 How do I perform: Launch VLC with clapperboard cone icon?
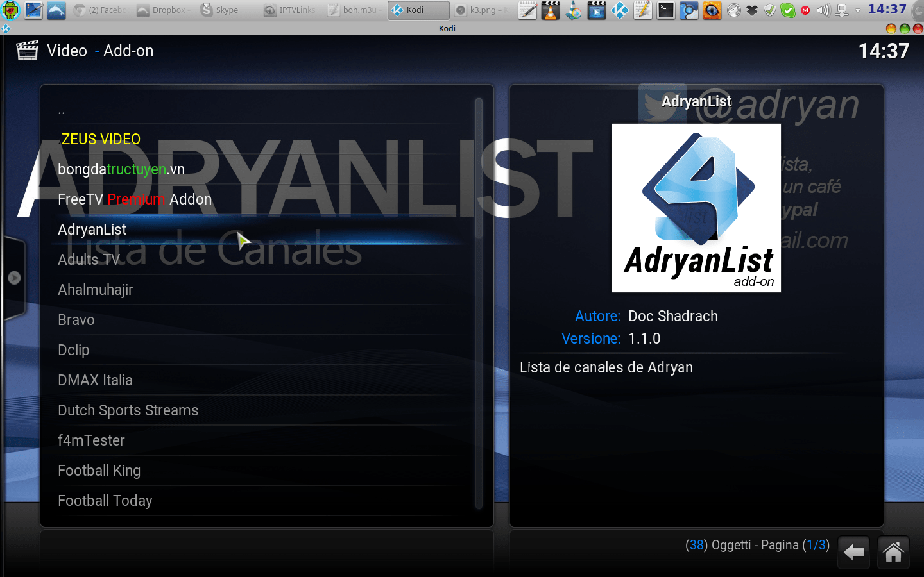[x=551, y=10]
